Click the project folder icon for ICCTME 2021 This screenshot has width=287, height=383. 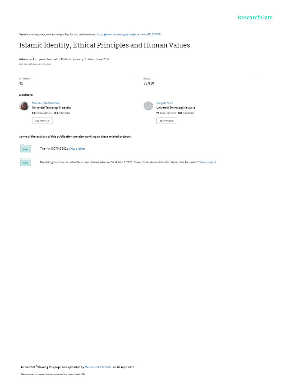coord(25,148)
